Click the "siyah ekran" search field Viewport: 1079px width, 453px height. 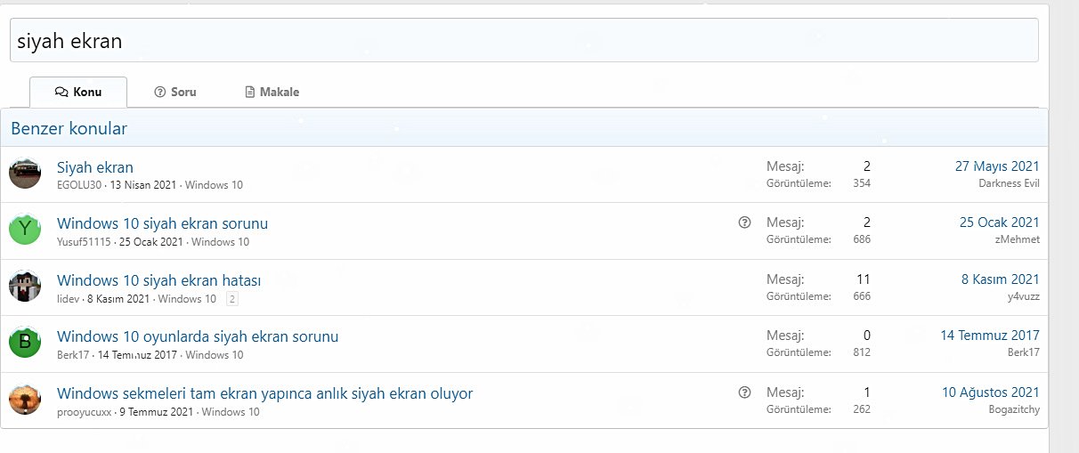(523, 41)
